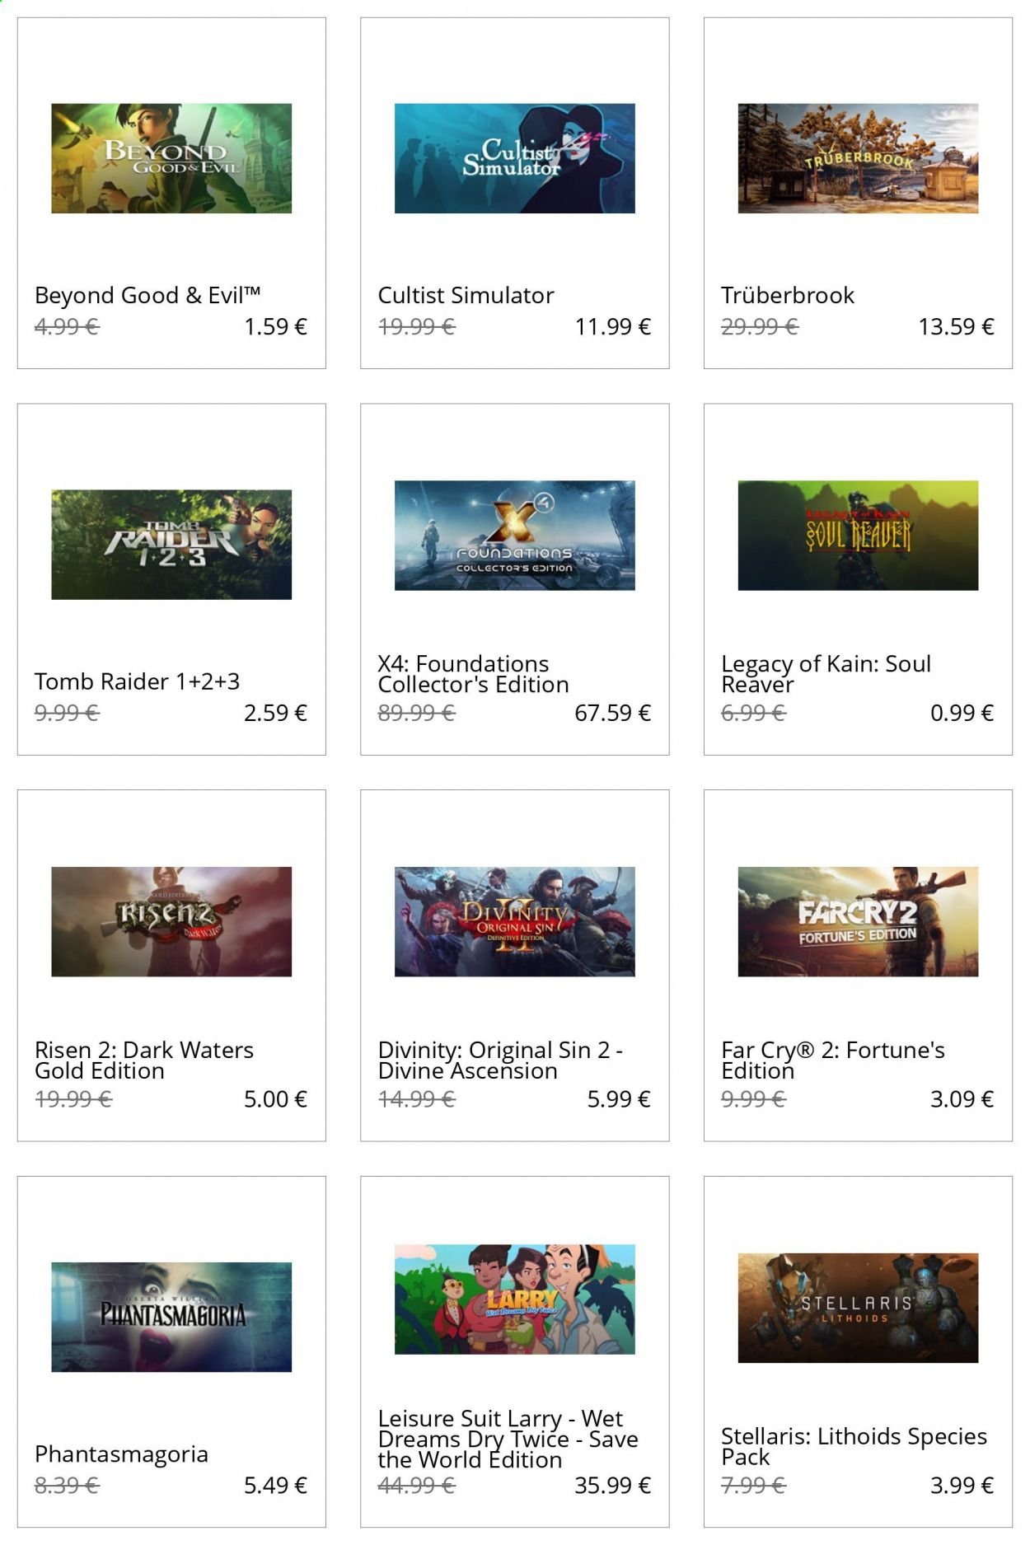The height and width of the screenshot is (1545, 1030).
Task: Open the Far Cry 2 Fortune's Edition image
Action: point(858,921)
